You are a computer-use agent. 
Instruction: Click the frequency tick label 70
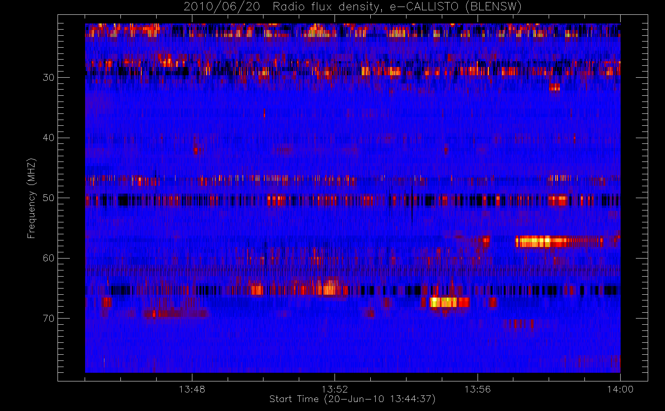coord(48,319)
